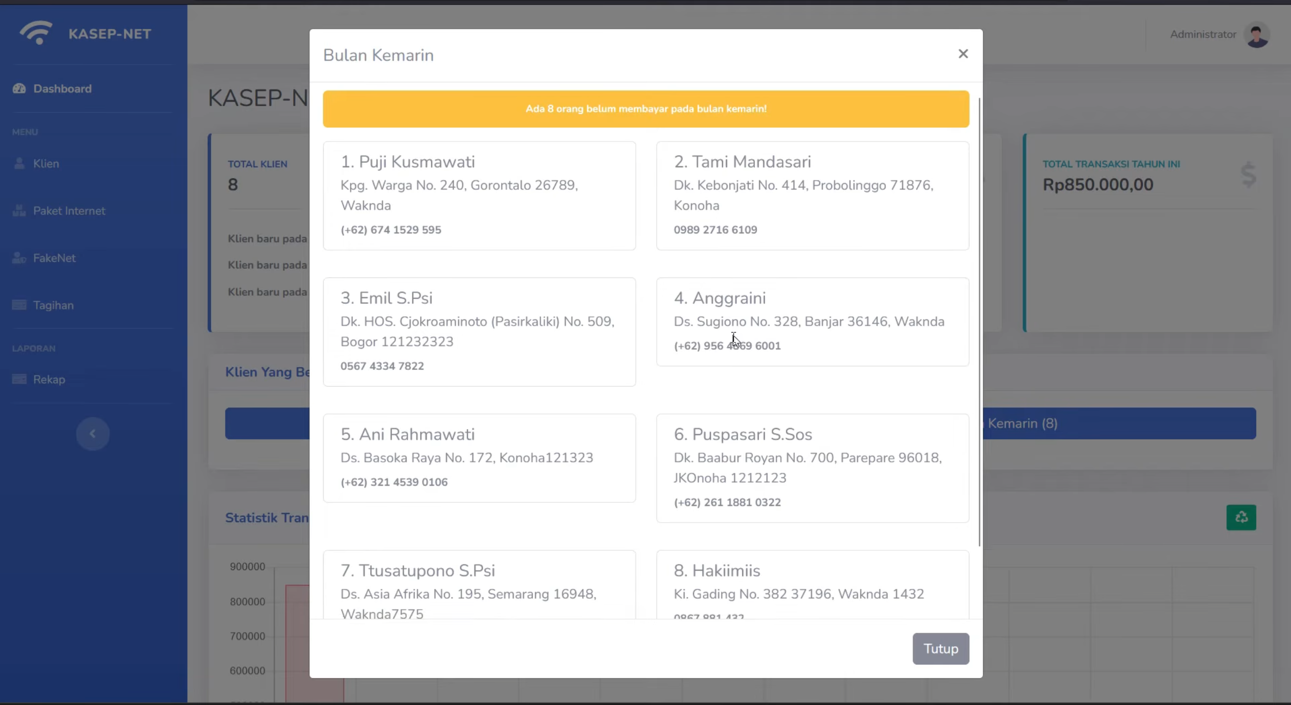Select the 5. Ani Rahmawati card
1291x705 pixels.
[x=479, y=458]
